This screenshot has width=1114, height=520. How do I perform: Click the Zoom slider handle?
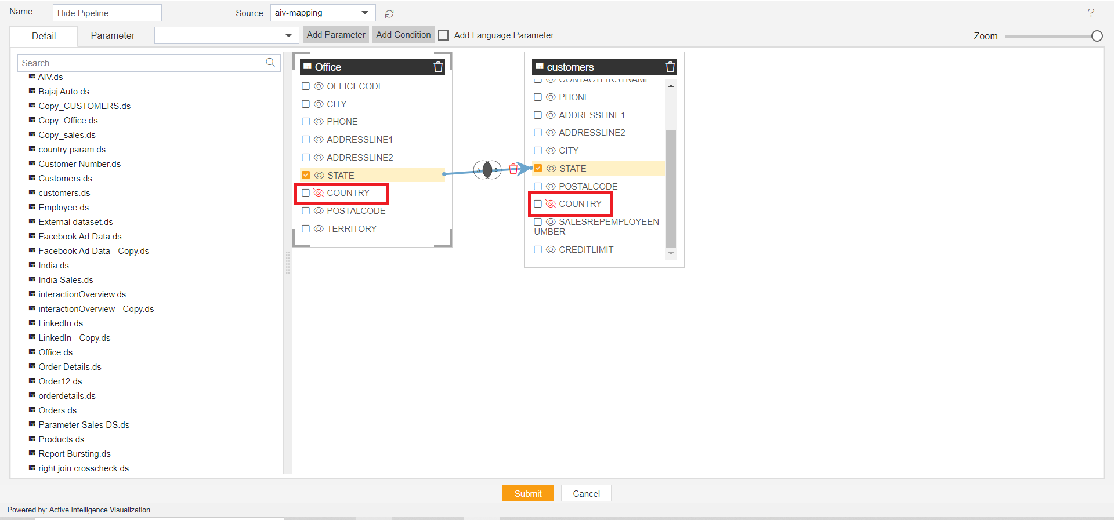1097,36
